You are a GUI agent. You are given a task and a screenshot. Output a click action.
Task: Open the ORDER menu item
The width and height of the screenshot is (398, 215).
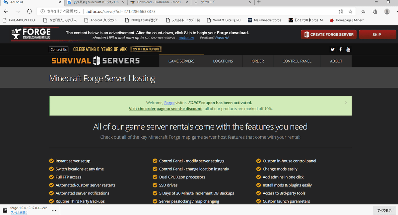pos(258,61)
